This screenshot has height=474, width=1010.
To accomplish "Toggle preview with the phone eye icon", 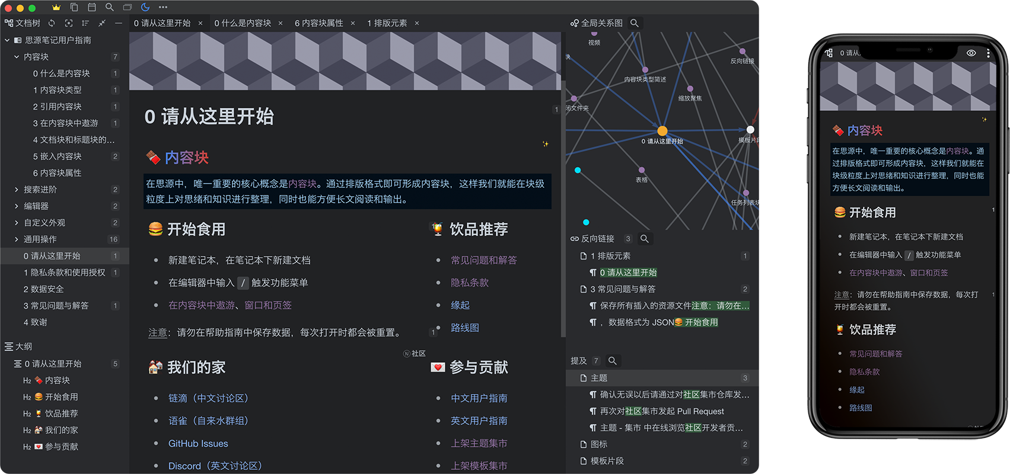I will point(971,53).
